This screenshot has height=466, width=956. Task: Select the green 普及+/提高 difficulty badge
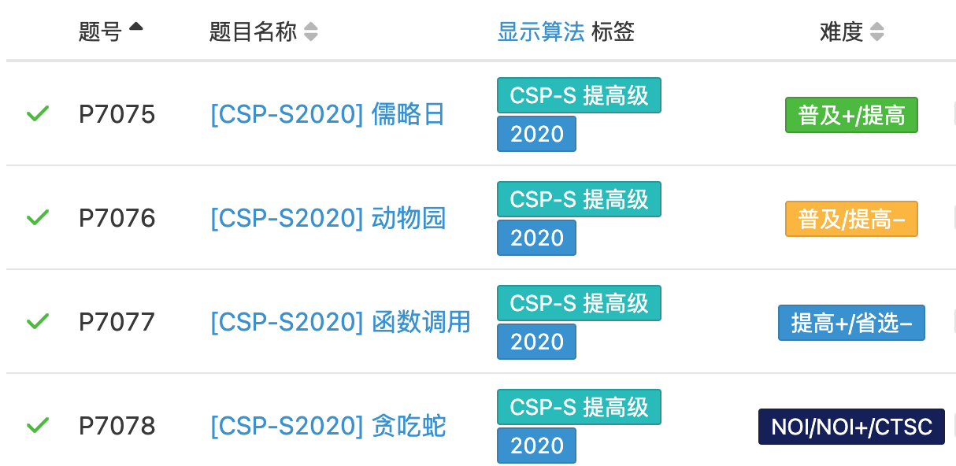(x=851, y=115)
